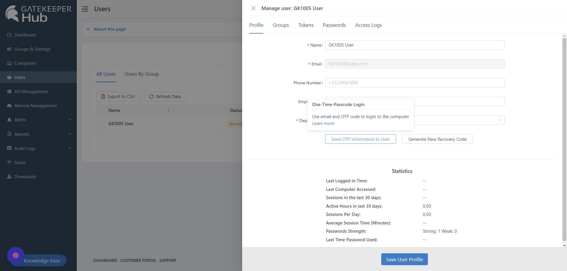Screen dimensions: 567x271
Task: Click the Export to CSV file icon
Action: [x=103, y=97]
